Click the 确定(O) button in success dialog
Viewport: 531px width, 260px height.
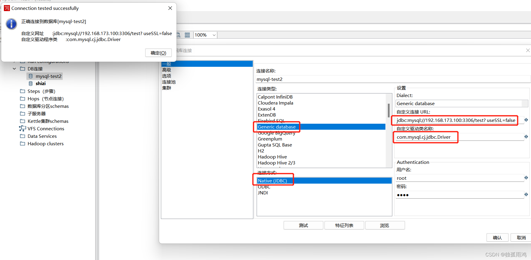click(158, 53)
